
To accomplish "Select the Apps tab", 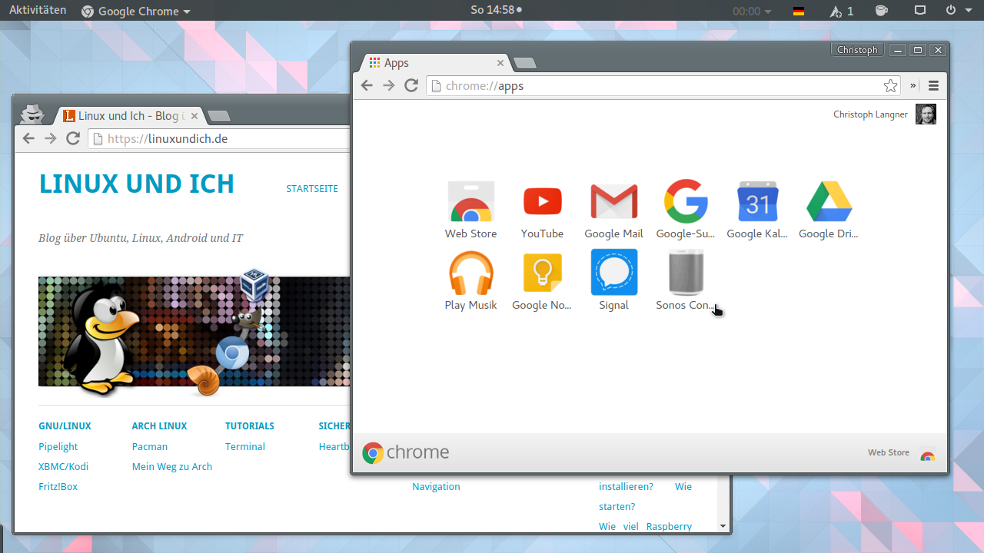I will point(434,63).
